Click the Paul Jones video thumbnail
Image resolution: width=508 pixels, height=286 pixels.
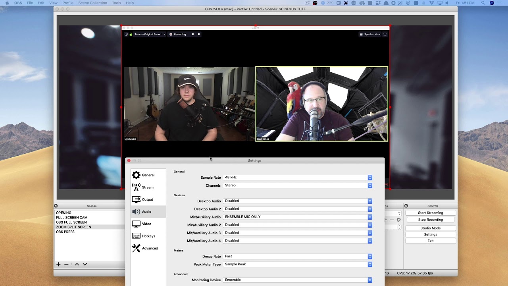tap(322, 104)
